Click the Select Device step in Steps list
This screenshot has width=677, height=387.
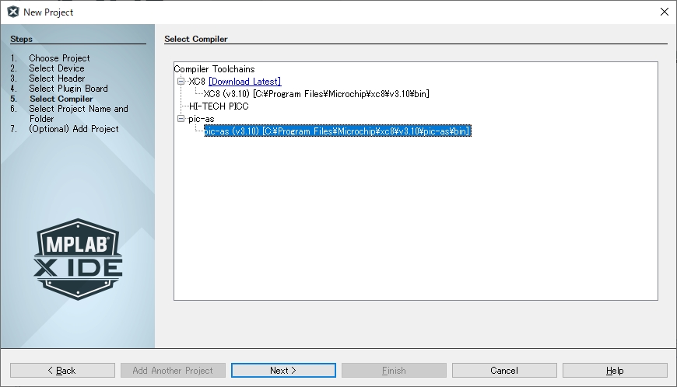click(57, 68)
